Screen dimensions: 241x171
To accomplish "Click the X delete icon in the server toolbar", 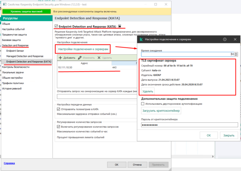I will [x=99, y=58].
